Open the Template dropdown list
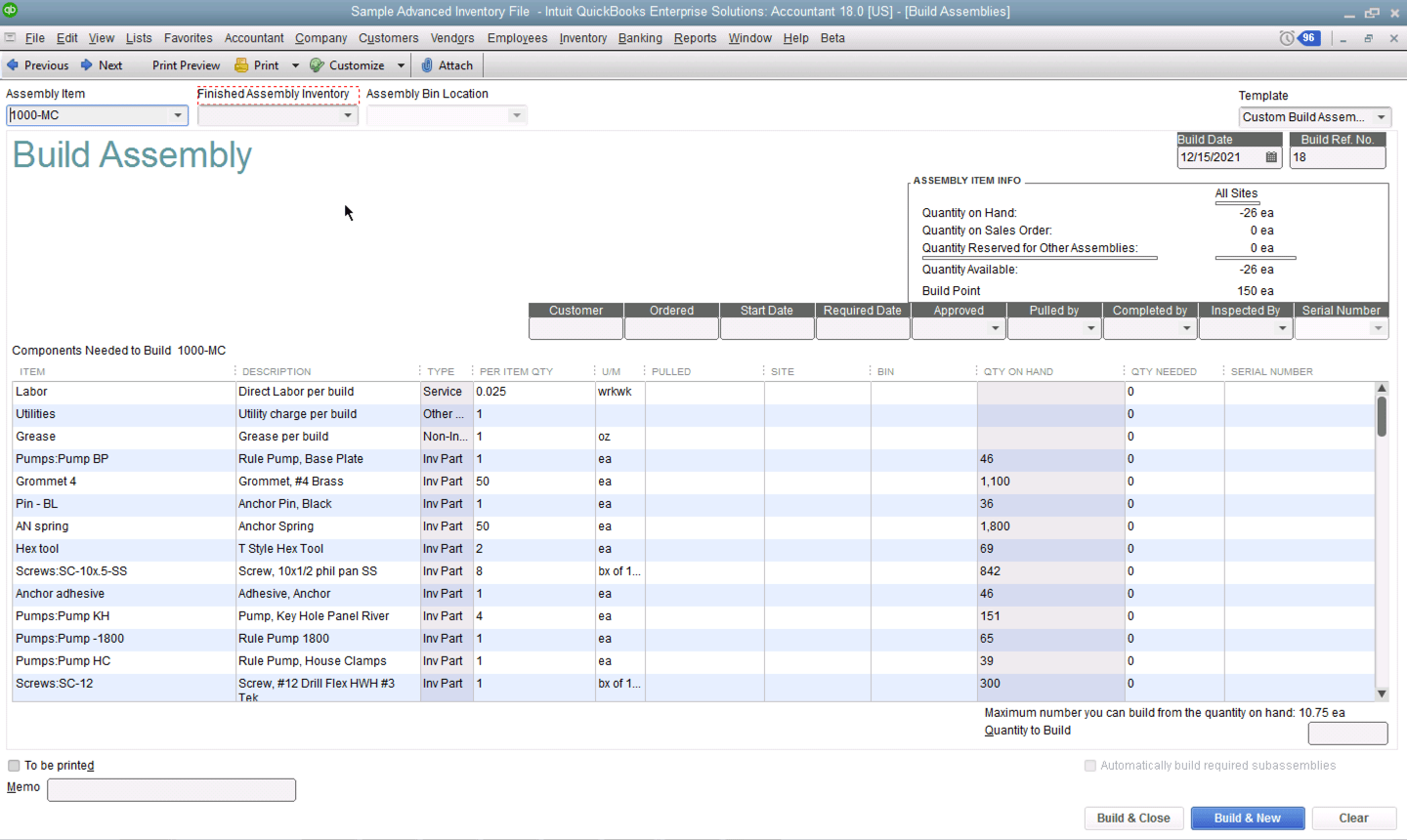The image size is (1407, 840). point(1381,117)
